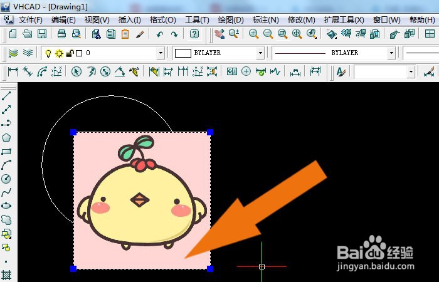Open the 帮助(H) menu

(x=422, y=20)
